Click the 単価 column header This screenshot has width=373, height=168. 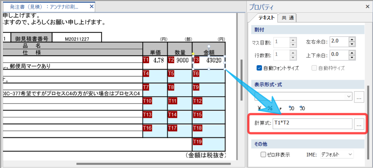(x=155, y=49)
